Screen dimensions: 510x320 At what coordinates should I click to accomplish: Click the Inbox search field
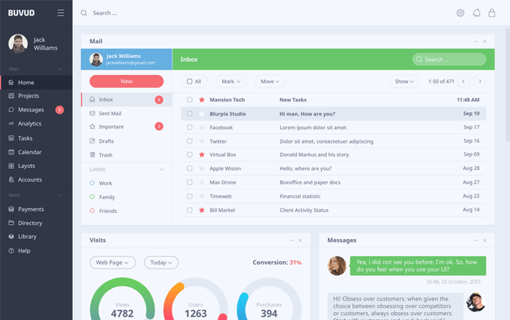pos(449,59)
